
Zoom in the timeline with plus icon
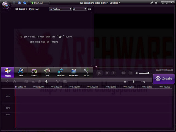coord(144,82)
